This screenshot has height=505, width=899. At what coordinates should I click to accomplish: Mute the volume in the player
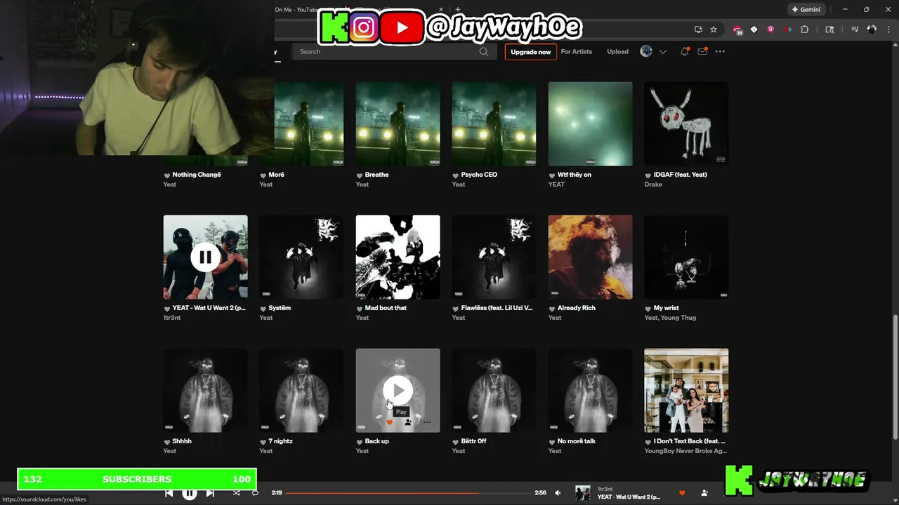558,493
